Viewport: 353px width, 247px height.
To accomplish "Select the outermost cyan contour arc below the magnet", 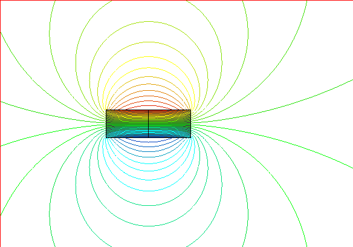I will tap(149, 191).
